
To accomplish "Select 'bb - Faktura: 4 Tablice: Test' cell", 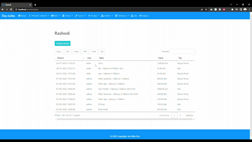I will pyautogui.click(x=110, y=69).
